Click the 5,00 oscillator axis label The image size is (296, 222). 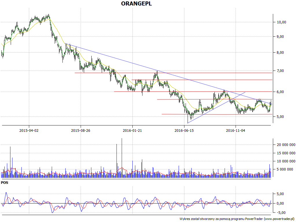(280, 194)
